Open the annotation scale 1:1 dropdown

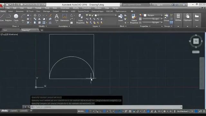[160, 111]
